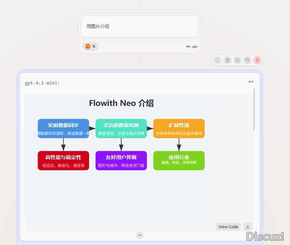Click the text '支持多种系统和云服务集成'

coord(179,133)
